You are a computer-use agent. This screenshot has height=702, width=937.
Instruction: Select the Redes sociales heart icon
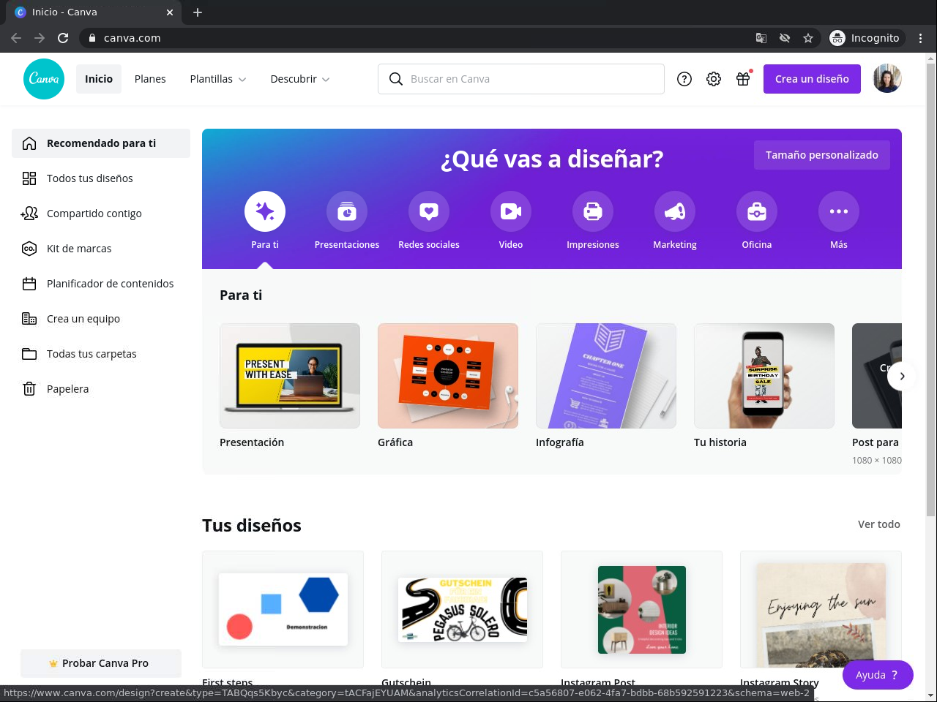(x=429, y=211)
